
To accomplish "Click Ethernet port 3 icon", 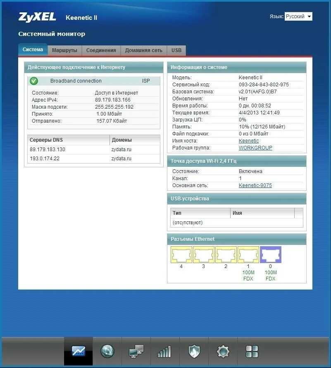I will click(204, 255).
